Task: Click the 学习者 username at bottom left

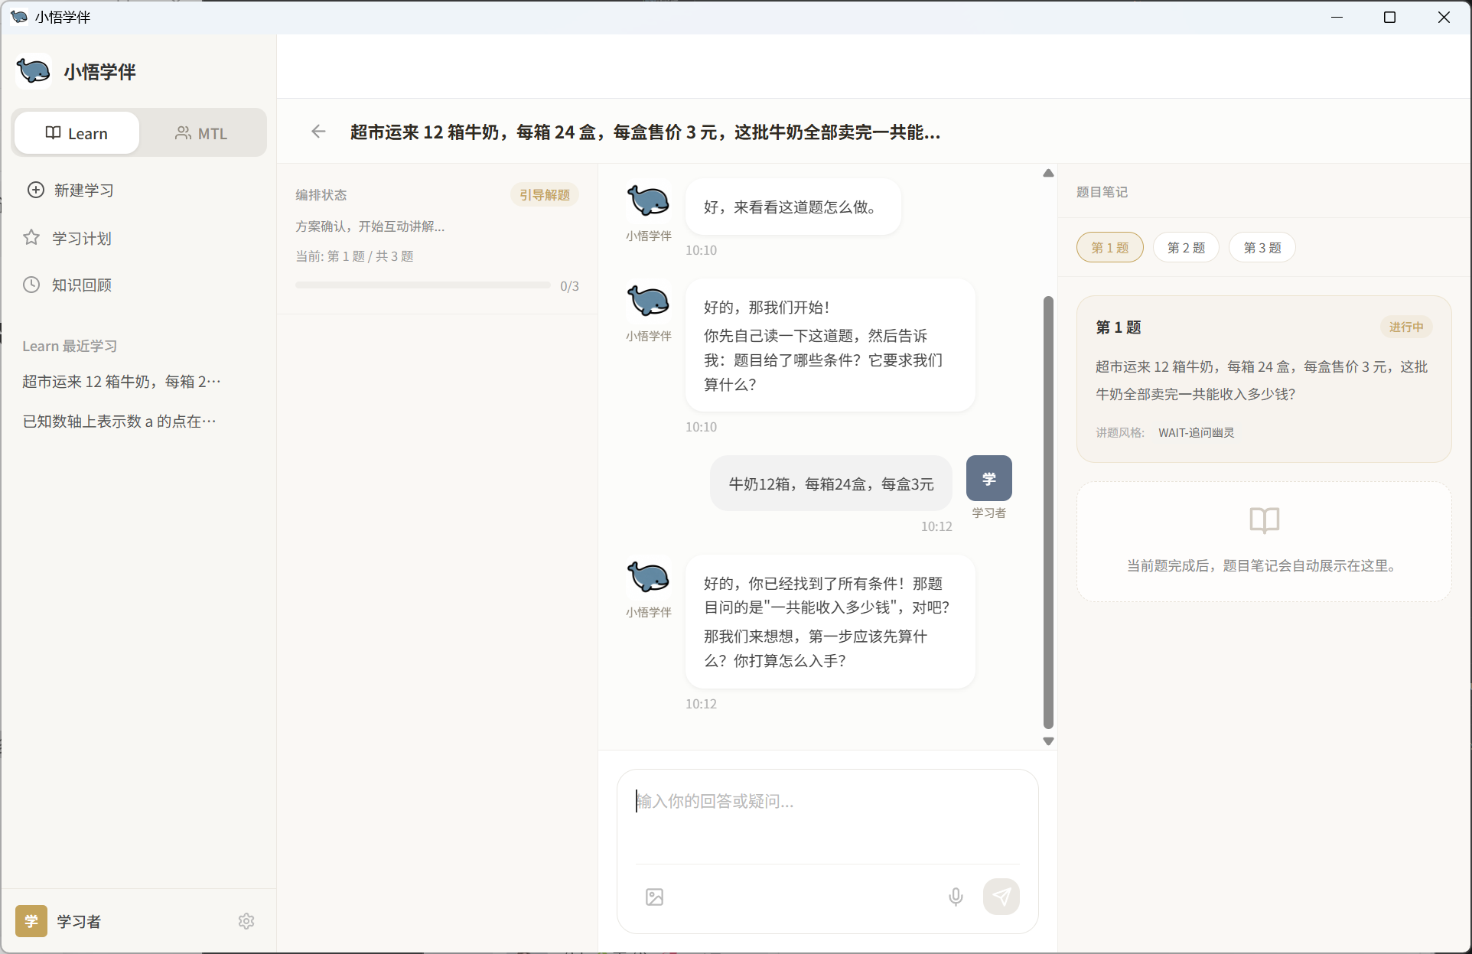Action: (x=79, y=921)
